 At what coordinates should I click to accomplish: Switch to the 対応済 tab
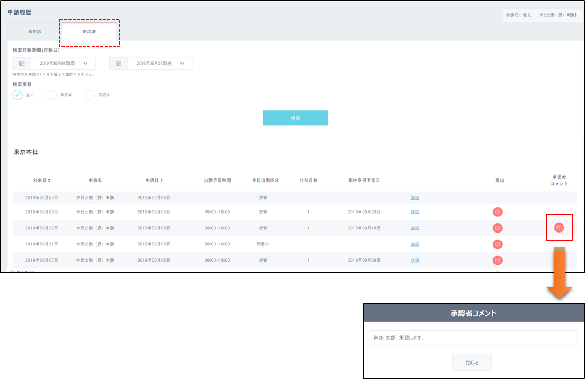[x=89, y=32]
